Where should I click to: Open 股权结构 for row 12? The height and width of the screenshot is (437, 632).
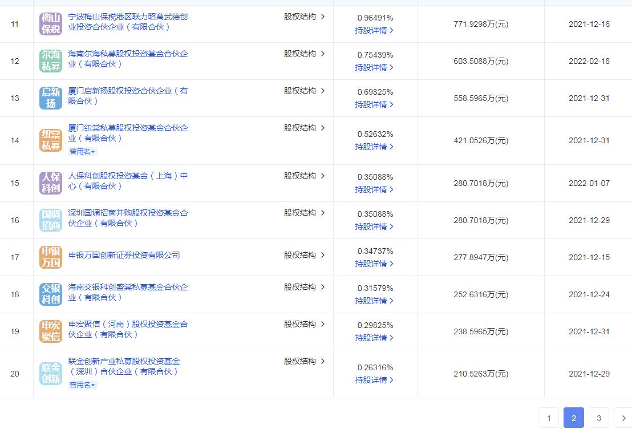[x=304, y=54]
